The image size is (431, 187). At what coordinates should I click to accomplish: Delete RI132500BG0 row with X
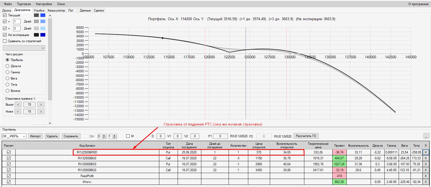pyautogui.click(x=426, y=158)
